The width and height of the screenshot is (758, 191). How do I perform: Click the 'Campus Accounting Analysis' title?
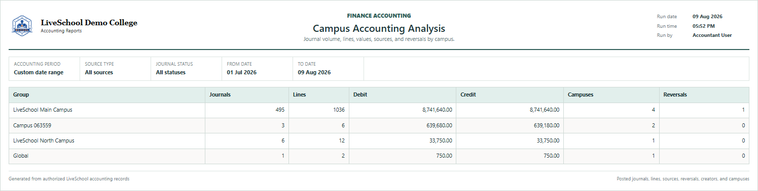(x=379, y=28)
